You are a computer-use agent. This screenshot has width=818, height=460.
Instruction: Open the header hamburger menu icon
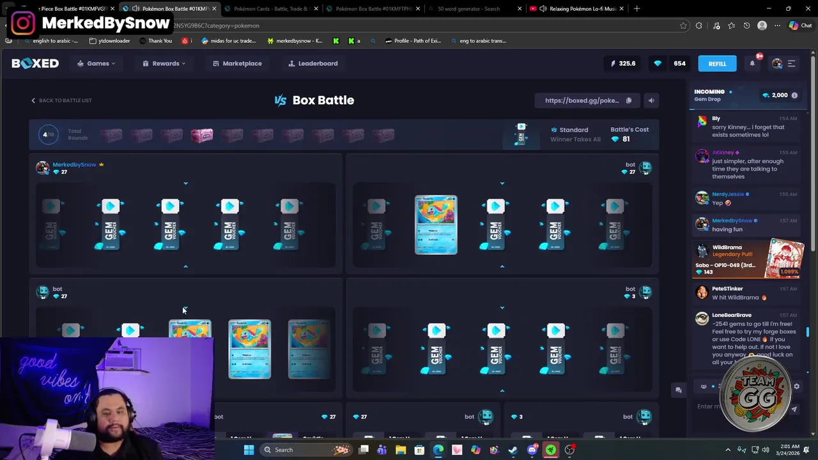click(x=791, y=63)
